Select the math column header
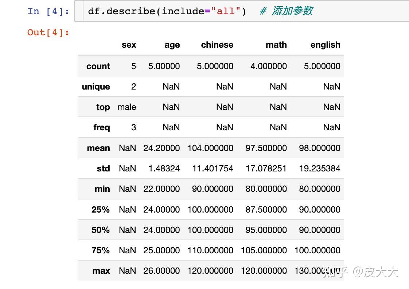Viewport: 409px width, 289px height. click(276, 45)
